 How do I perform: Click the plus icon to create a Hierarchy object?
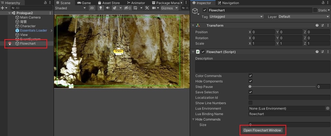pyautogui.click(x=2, y=8)
